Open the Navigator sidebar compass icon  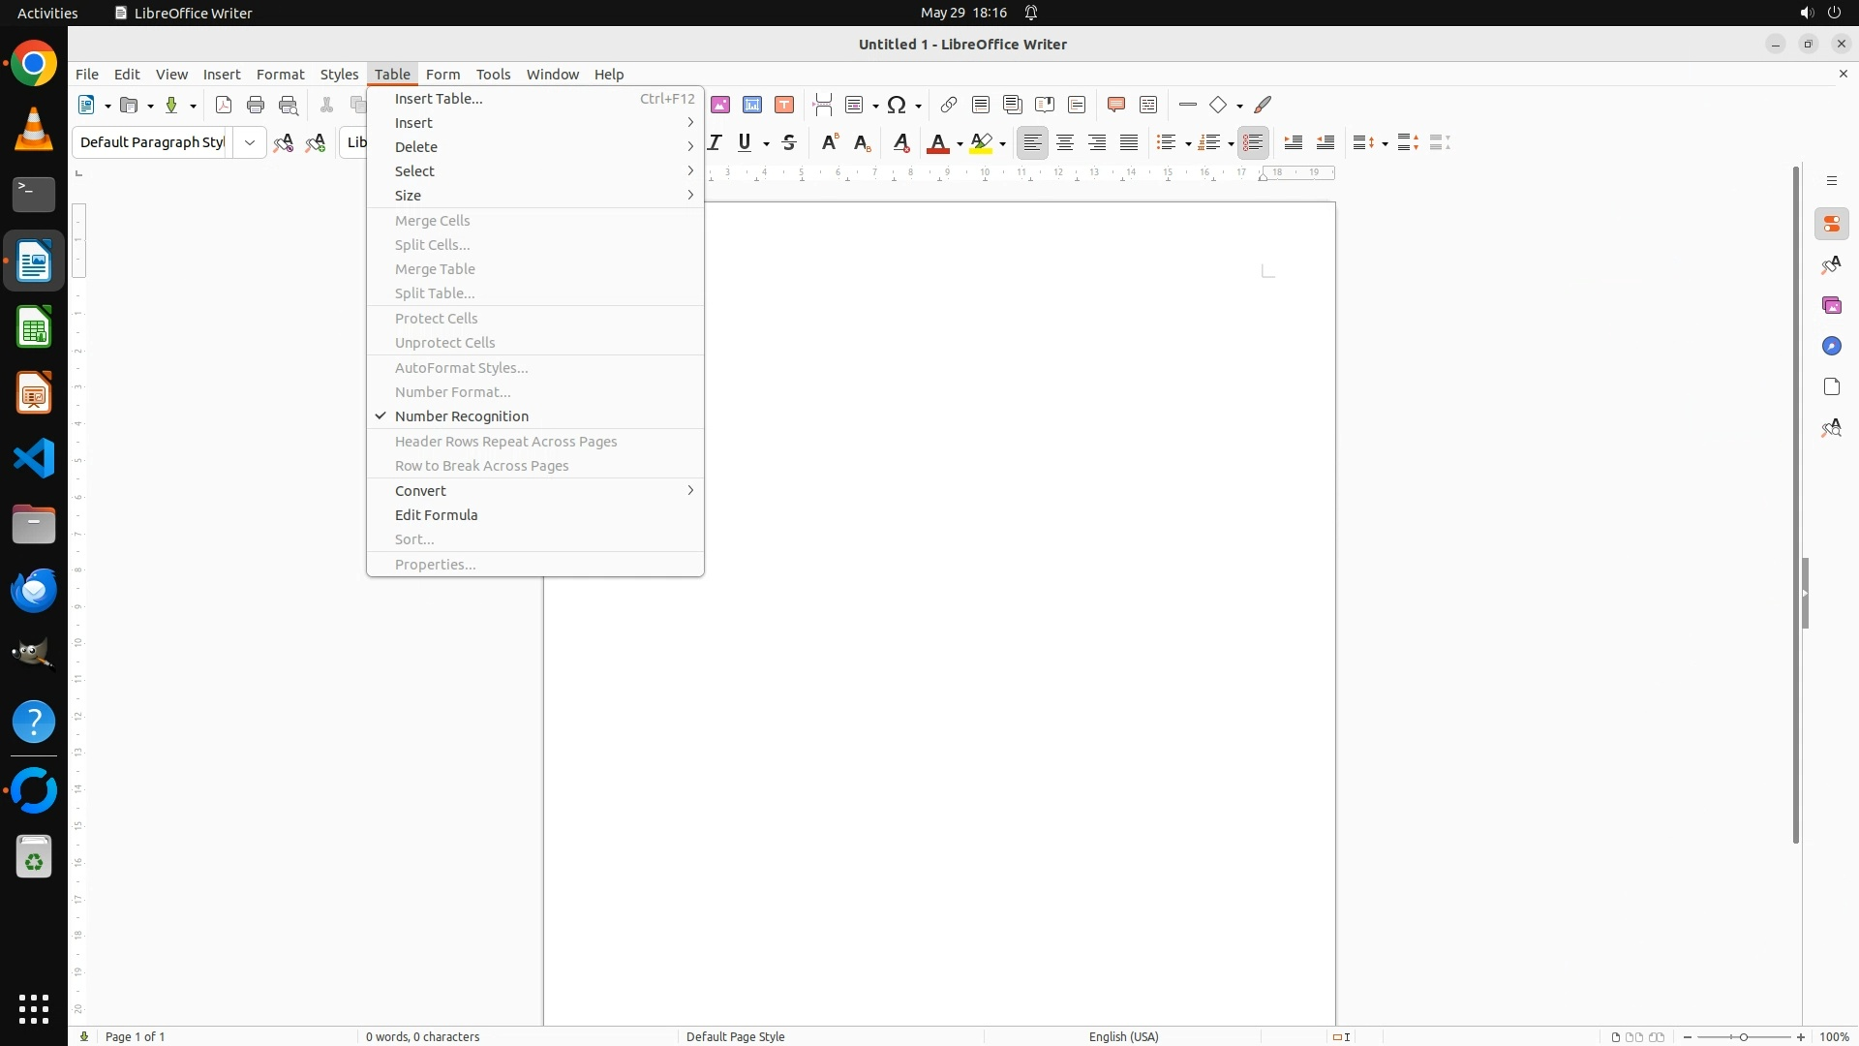[x=1831, y=346]
